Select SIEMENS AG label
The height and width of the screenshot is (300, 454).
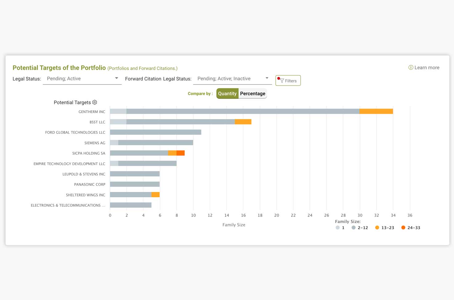click(95, 143)
